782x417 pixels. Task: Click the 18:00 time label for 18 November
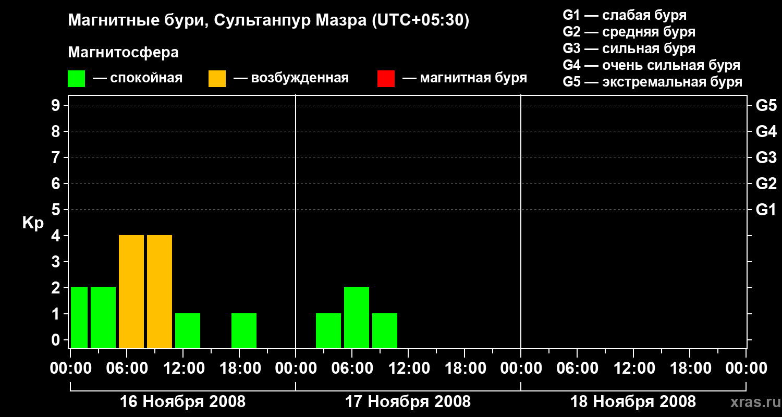coord(690,369)
